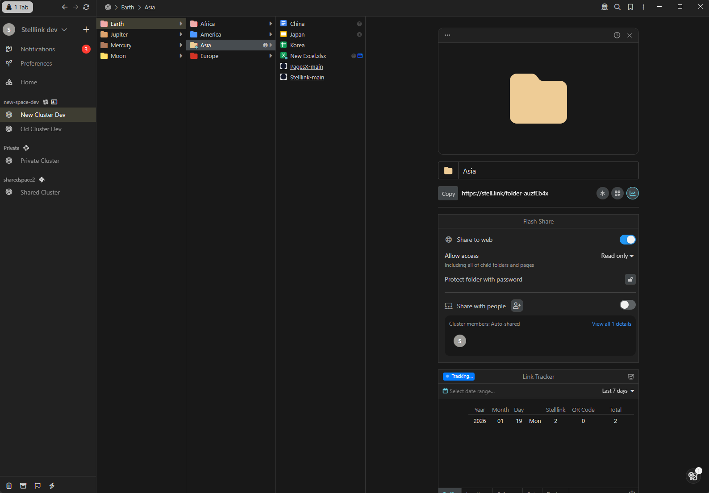Enable the Share with people toggle

click(x=627, y=305)
